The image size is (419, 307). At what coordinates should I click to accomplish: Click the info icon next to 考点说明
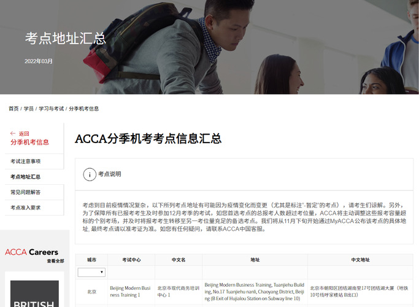point(90,174)
